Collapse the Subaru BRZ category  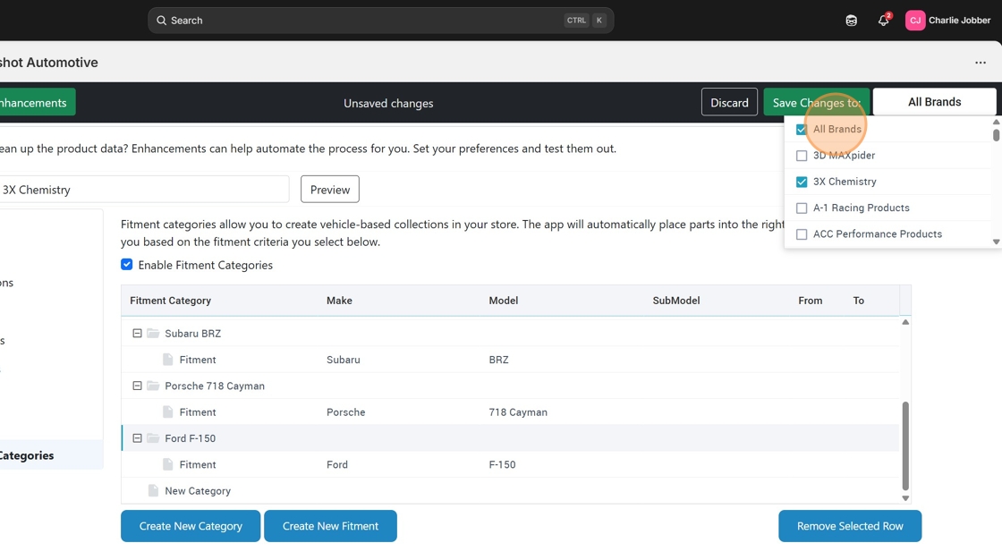pyautogui.click(x=137, y=333)
